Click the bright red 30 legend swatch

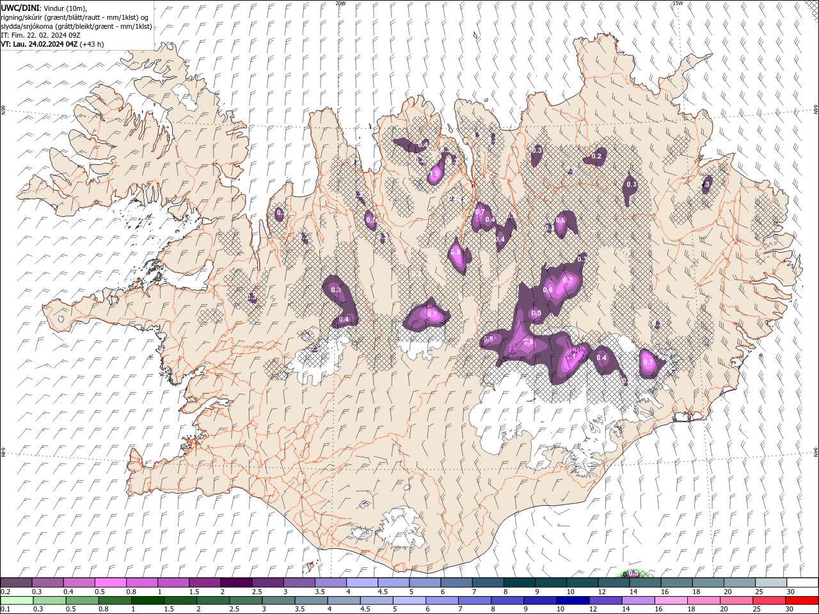point(802,601)
